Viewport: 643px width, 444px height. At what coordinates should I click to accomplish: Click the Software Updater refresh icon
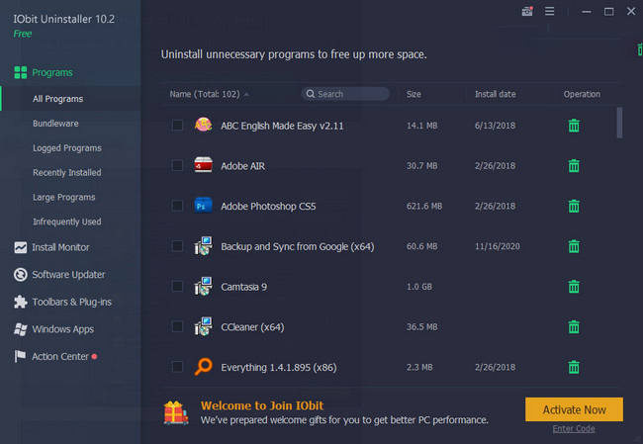click(20, 274)
